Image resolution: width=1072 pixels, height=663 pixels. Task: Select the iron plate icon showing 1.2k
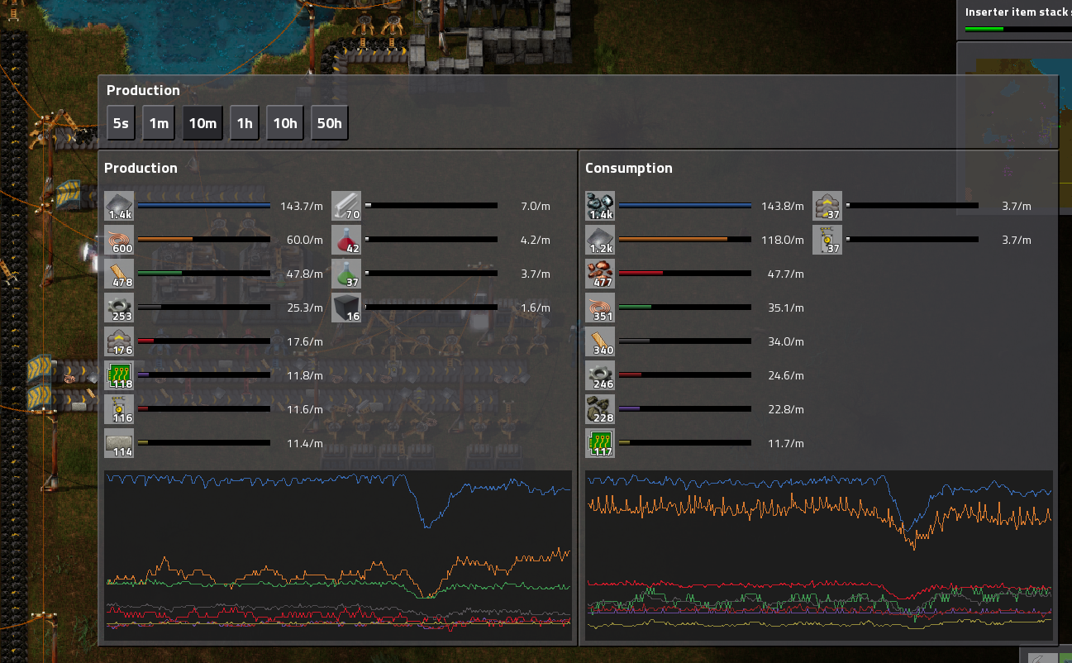click(x=600, y=240)
